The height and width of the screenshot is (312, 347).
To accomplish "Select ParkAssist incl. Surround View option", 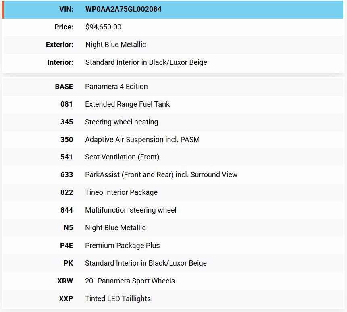I will 161,175.
